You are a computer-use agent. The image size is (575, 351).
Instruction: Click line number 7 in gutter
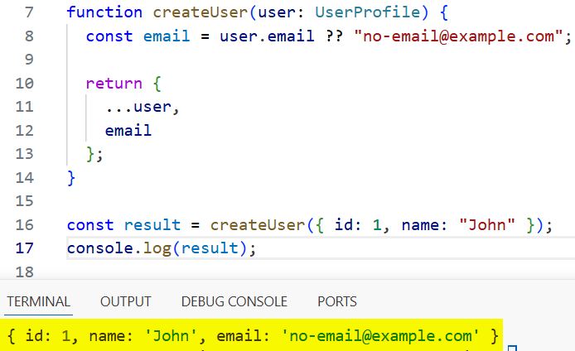click(29, 12)
